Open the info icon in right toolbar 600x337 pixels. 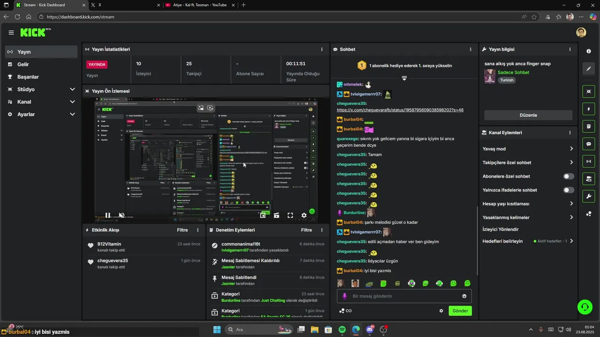[x=589, y=51]
